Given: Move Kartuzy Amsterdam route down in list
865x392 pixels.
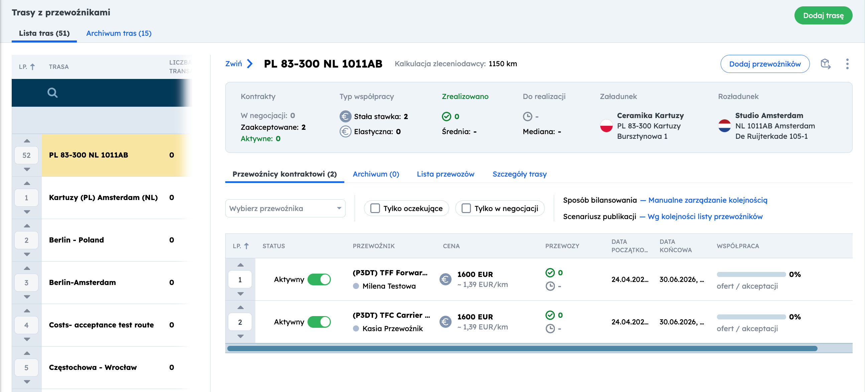Looking at the screenshot, I should pyautogui.click(x=27, y=212).
